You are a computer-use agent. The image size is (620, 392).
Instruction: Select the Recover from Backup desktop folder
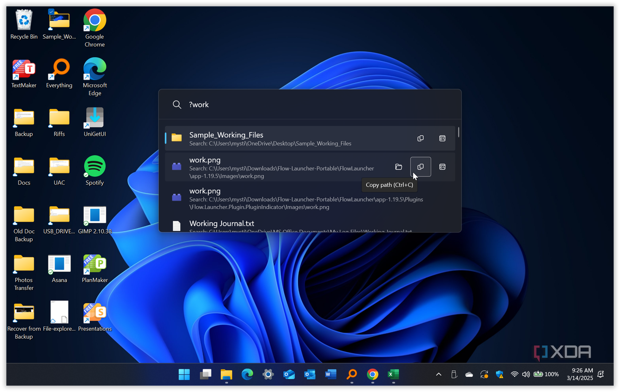pos(24,321)
